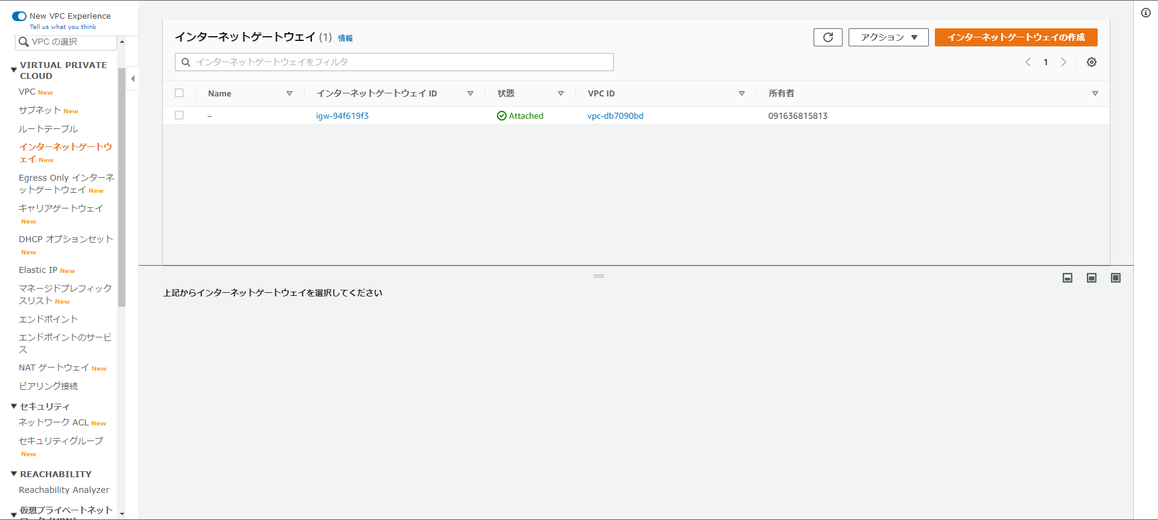Collapse the セキュリティ section
Viewport: 1158px width, 520px height.
click(x=14, y=406)
